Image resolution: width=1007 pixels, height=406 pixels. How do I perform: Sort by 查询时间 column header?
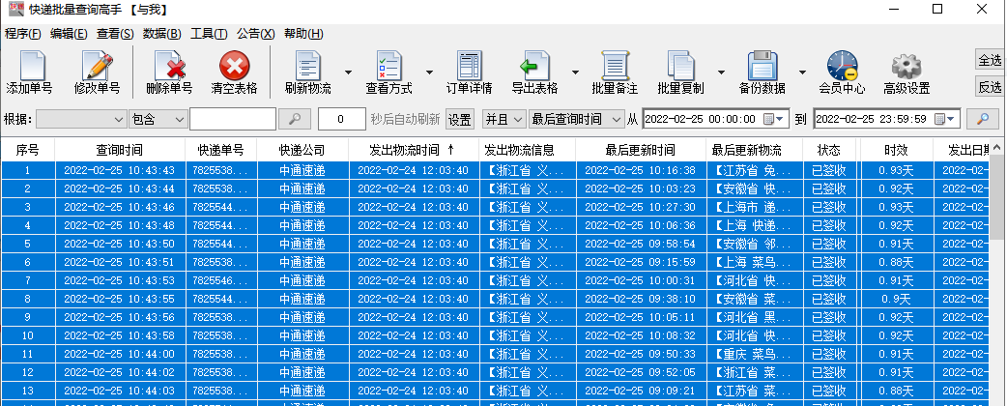(x=120, y=151)
